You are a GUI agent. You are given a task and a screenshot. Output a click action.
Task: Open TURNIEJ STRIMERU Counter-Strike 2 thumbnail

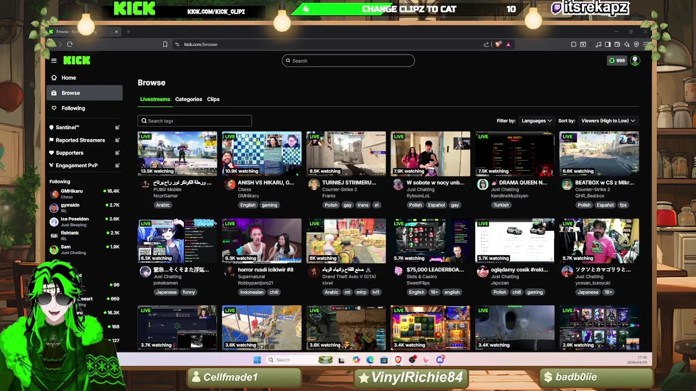click(x=346, y=154)
